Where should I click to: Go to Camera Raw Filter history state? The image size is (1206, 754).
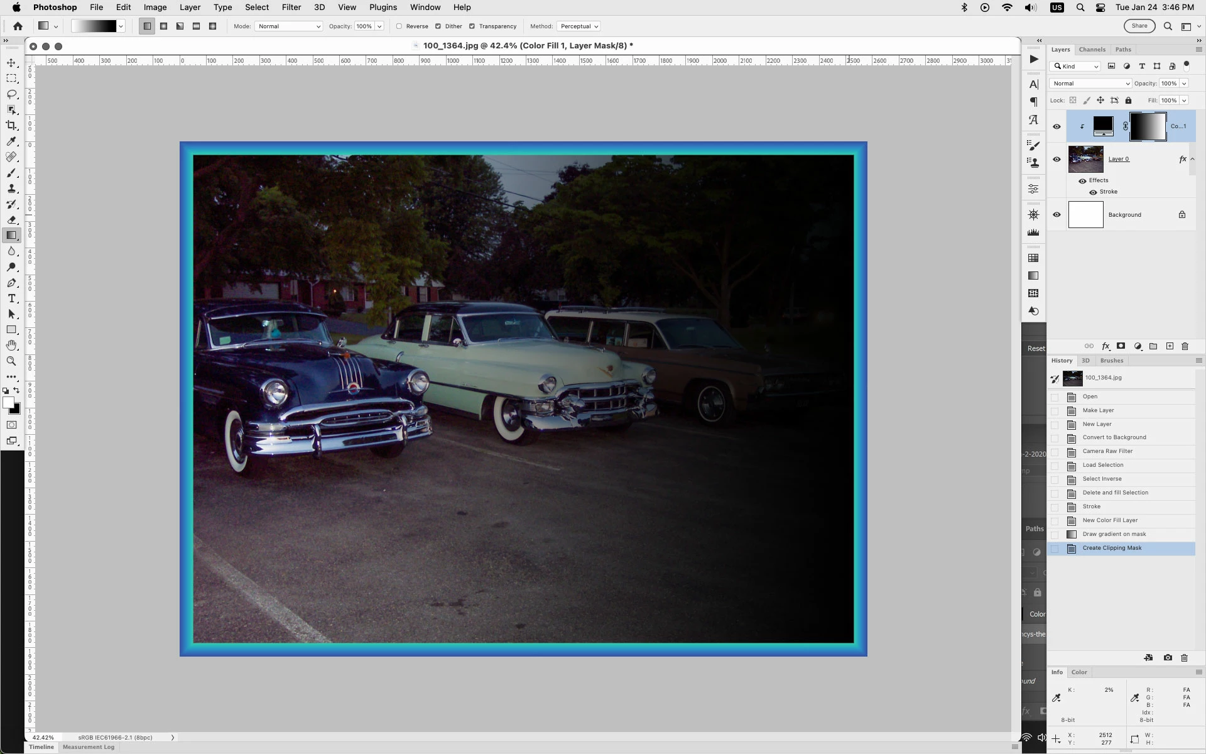point(1107,451)
